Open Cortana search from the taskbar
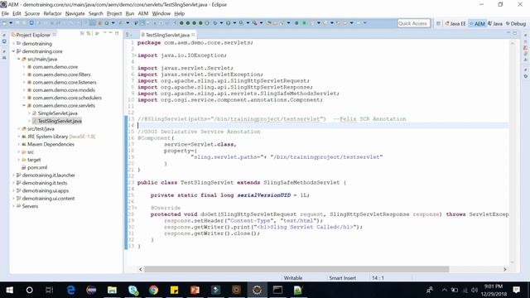The width and height of the screenshot is (530, 298). 30,290
